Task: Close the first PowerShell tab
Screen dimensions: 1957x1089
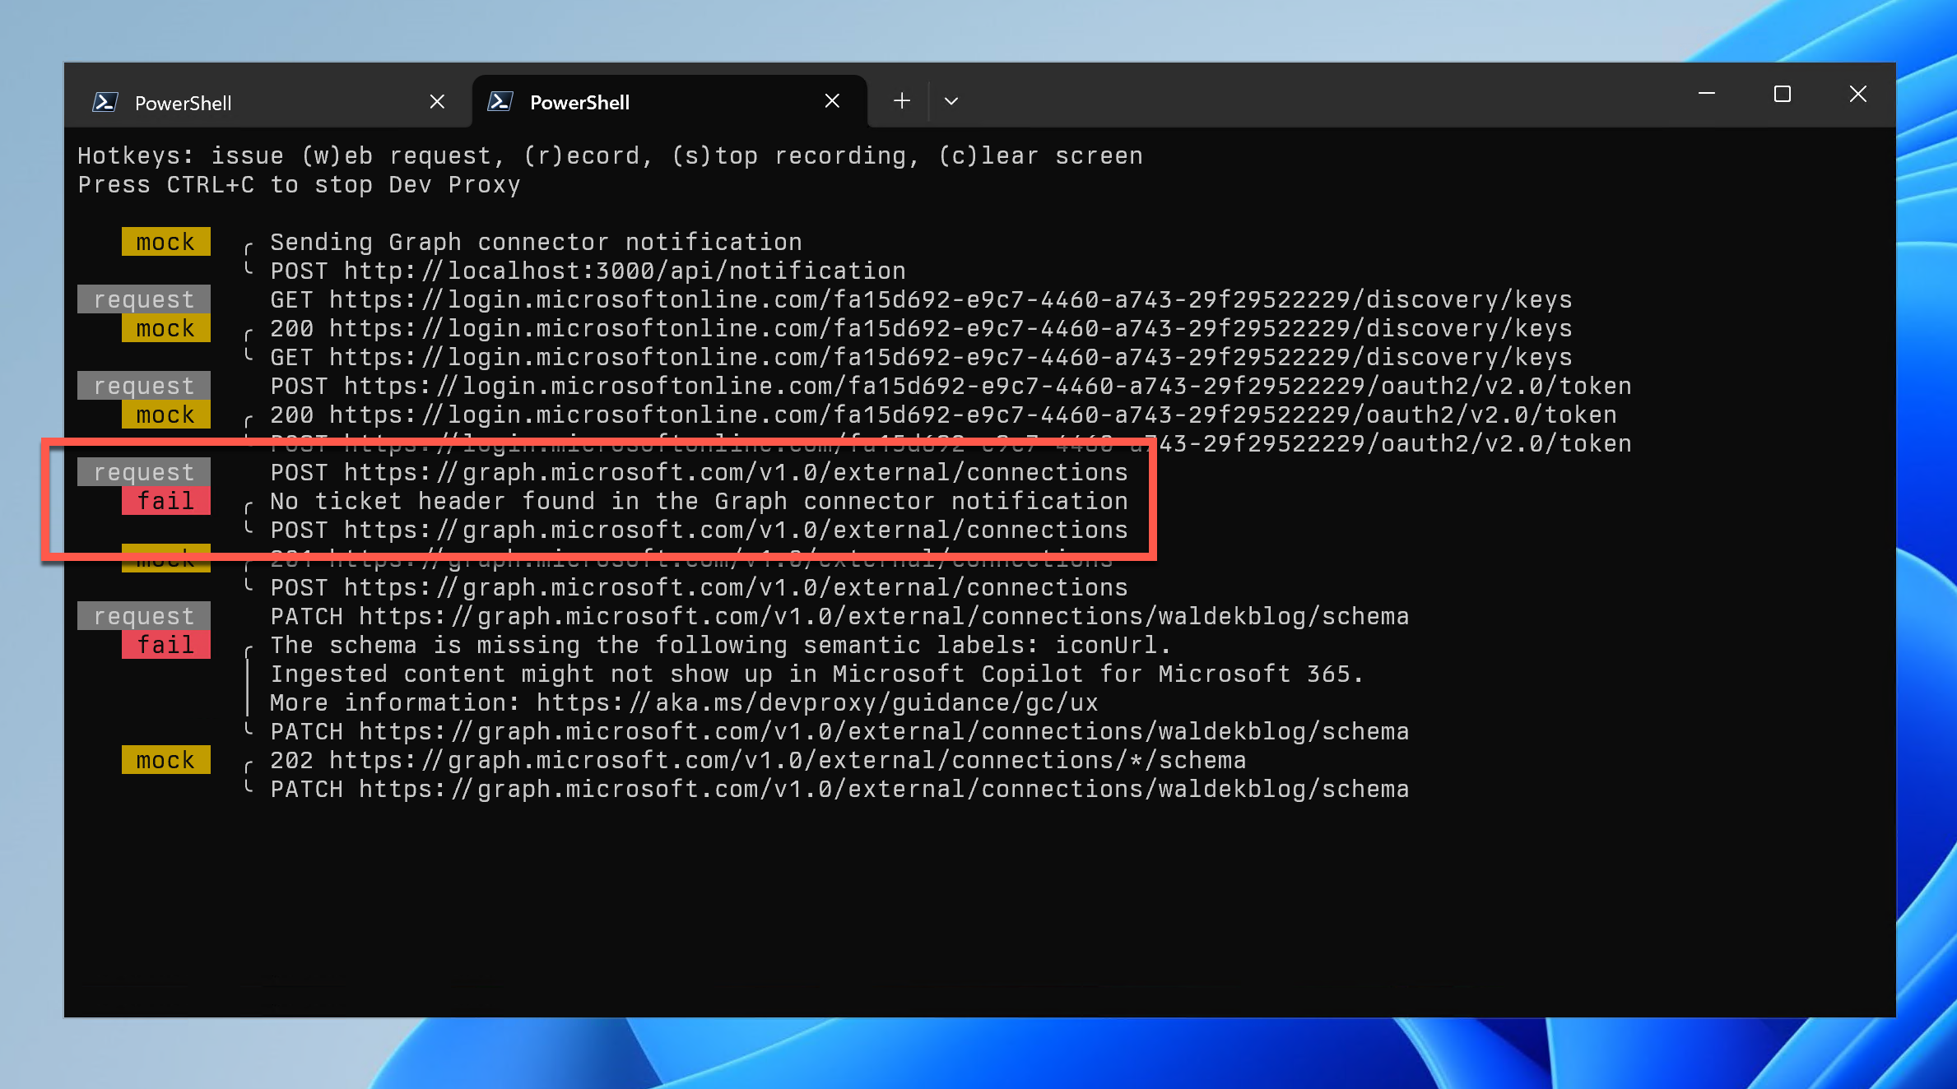Action: pos(437,100)
